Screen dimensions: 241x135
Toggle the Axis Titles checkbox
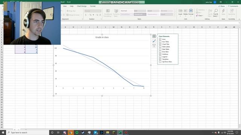160,42
